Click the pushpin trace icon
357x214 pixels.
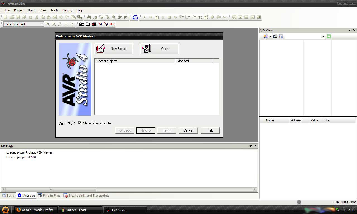click(47, 24)
